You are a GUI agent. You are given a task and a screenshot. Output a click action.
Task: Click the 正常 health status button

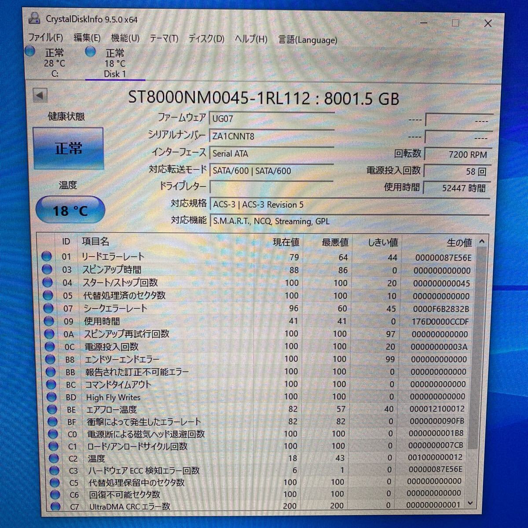click(68, 149)
